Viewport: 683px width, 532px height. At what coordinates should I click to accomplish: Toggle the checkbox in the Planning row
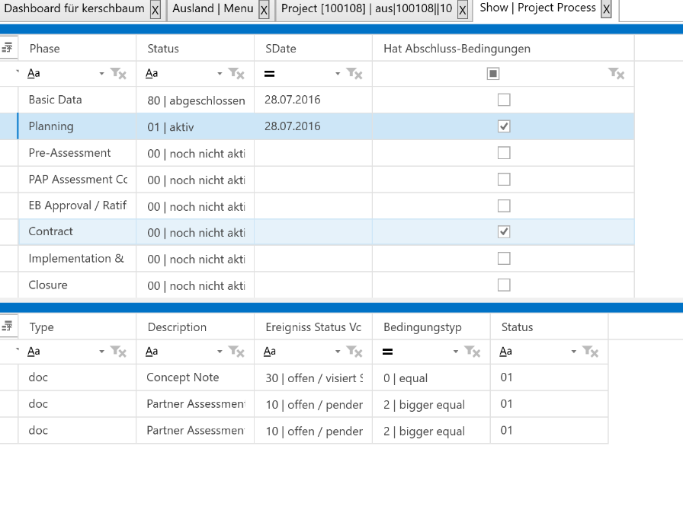(503, 126)
